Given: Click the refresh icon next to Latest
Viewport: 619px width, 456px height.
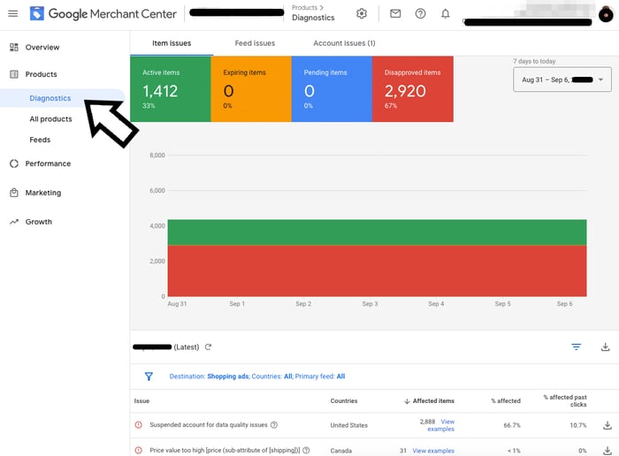Looking at the screenshot, I should coord(209,347).
